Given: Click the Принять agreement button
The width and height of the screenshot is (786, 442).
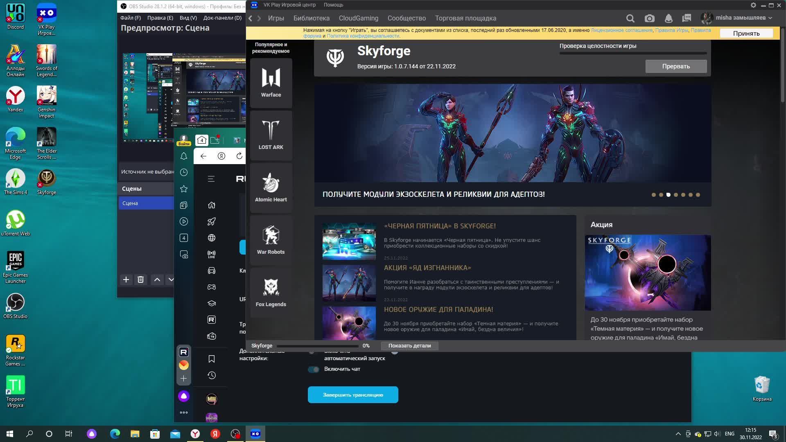Looking at the screenshot, I should (746, 34).
